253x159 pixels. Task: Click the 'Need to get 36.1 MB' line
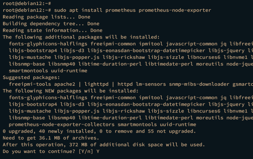click(51, 138)
